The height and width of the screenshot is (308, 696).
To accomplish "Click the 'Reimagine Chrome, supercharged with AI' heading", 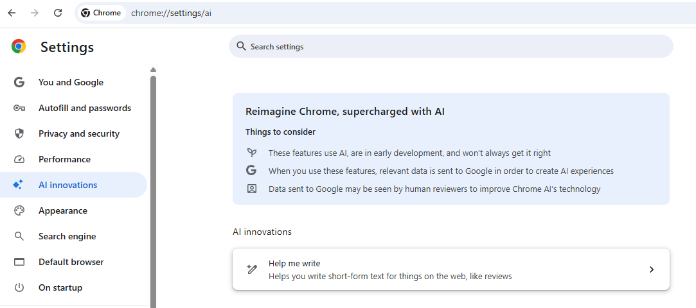I will point(345,112).
